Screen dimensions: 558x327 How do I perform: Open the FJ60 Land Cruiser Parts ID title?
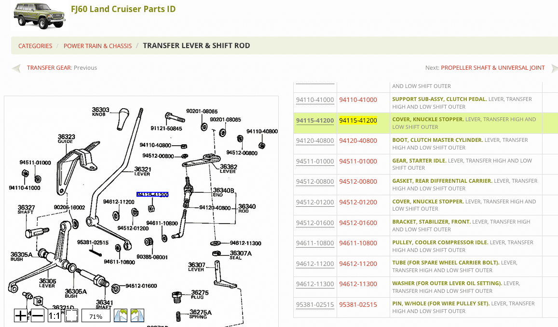pos(123,9)
